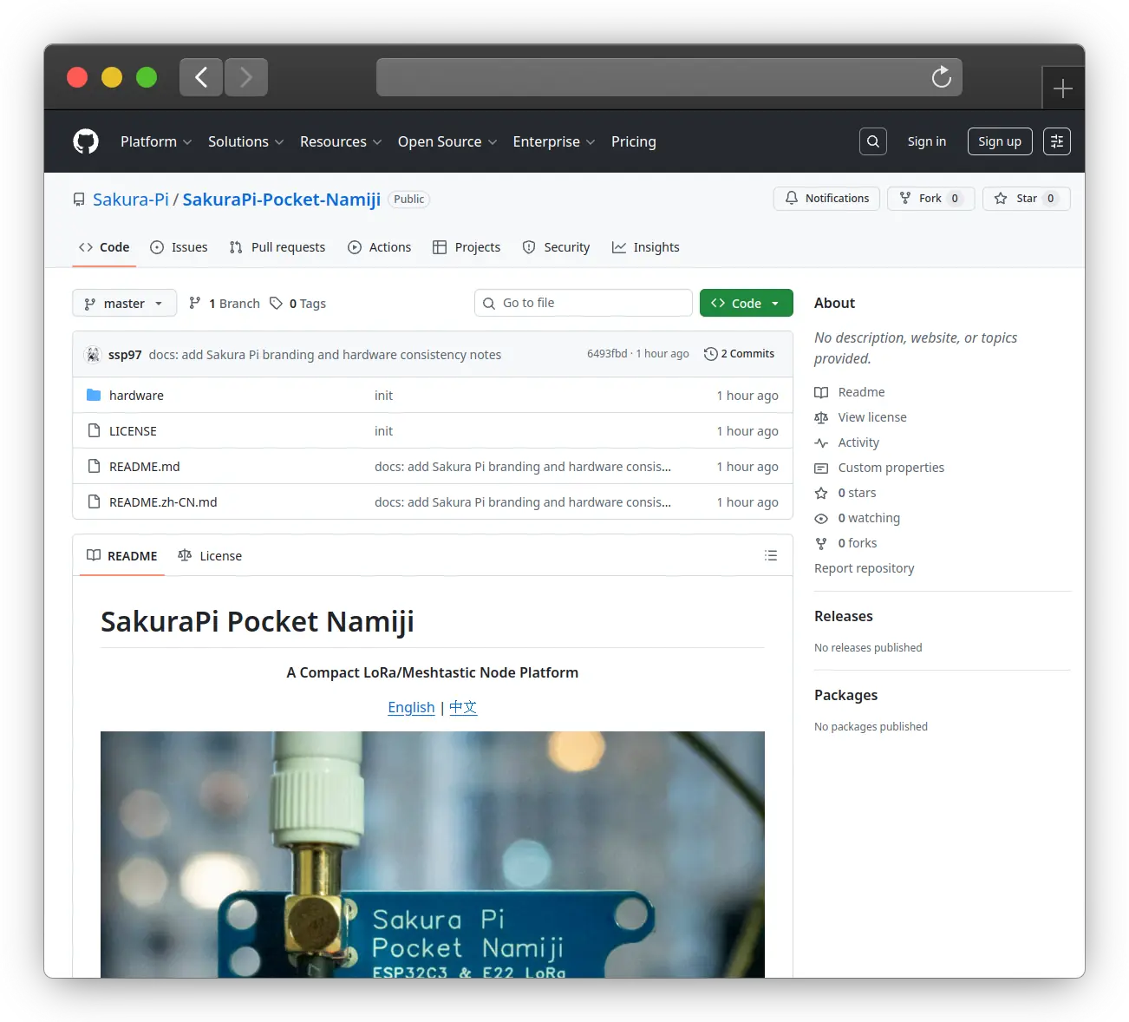Expand the master branch dropdown
Screen dimensions: 1129x1022
(x=124, y=304)
